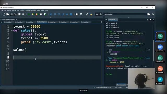Collapse the sales function fold arrow
Viewport: 167px width, 94px height.
point(11,31)
